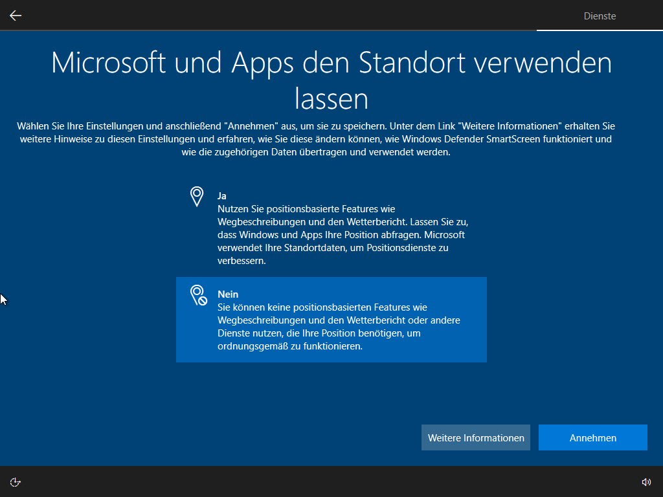
Task: Open Weitere Informationen
Action: (x=476, y=437)
